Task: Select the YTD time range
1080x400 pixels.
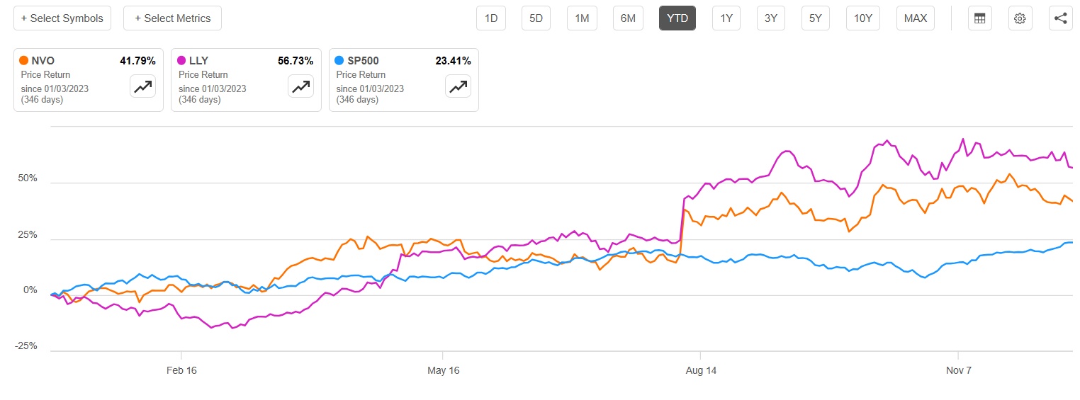Action: (x=677, y=18)
